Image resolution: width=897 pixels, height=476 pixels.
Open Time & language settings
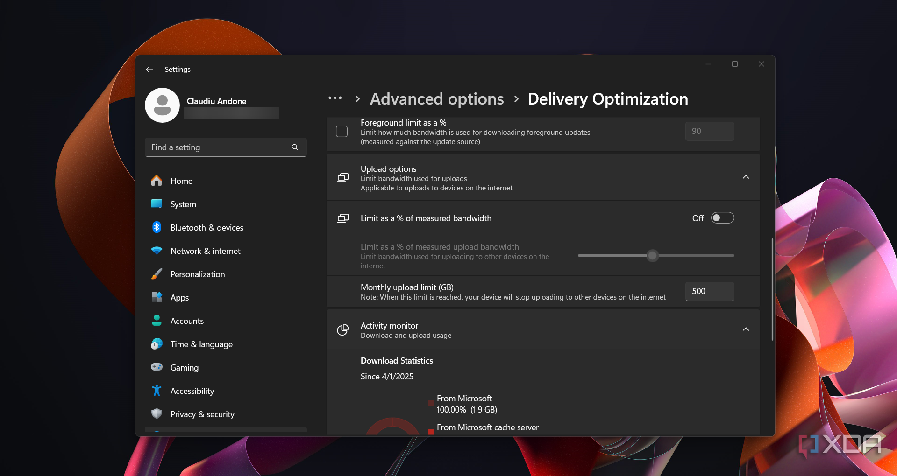tap(226, 344)
